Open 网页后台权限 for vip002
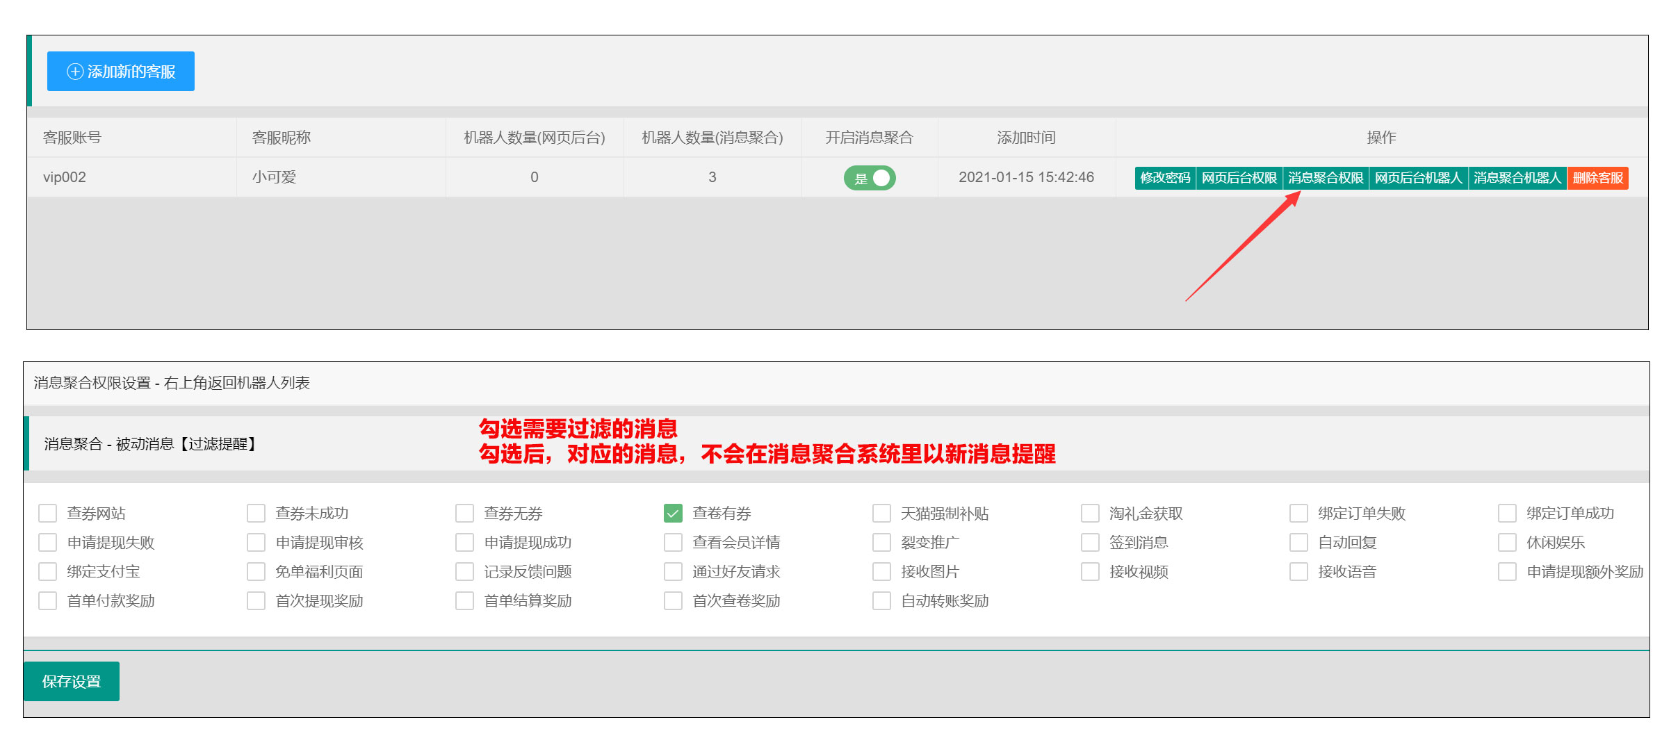This screenshot has height=754, width=1678. tap(1239, 178)
